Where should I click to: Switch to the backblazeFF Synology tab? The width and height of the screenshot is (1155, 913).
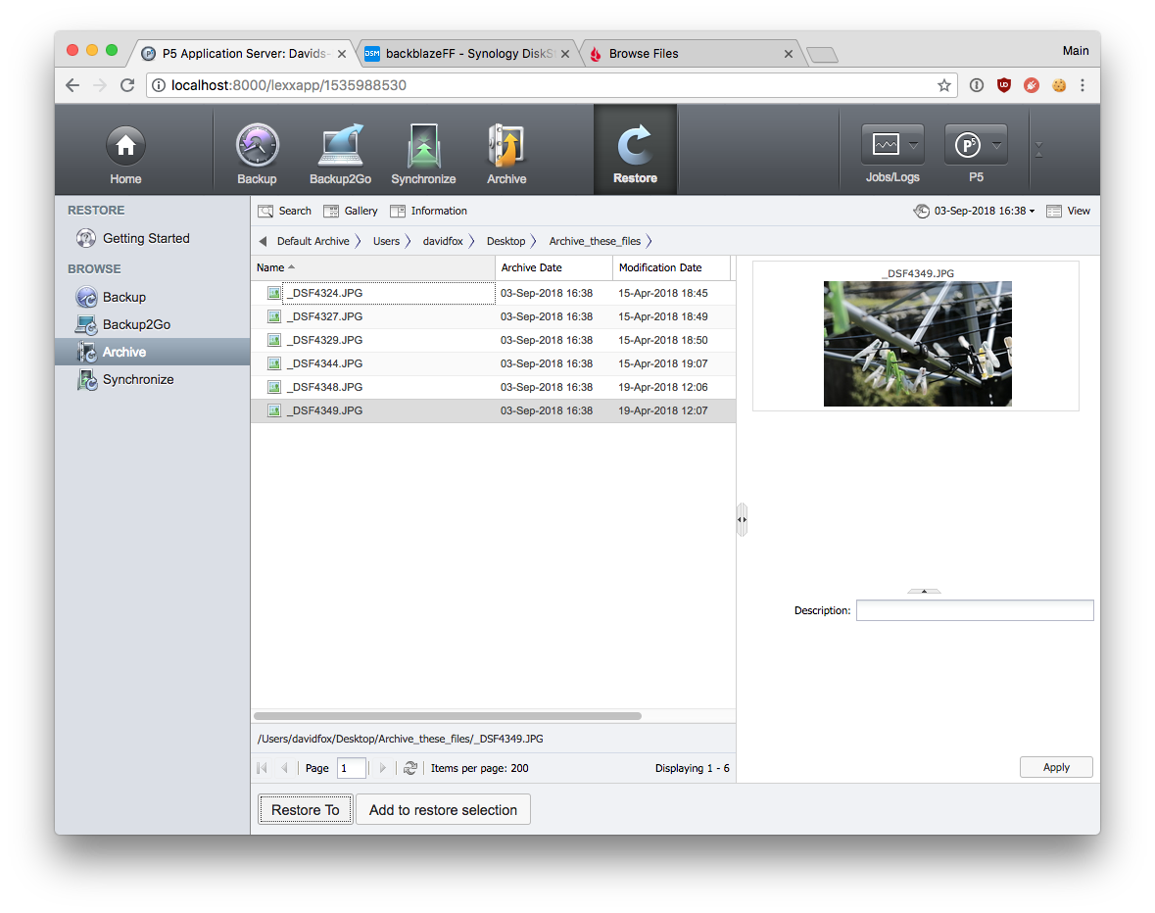pyautogui.click(x=467, y=54)
